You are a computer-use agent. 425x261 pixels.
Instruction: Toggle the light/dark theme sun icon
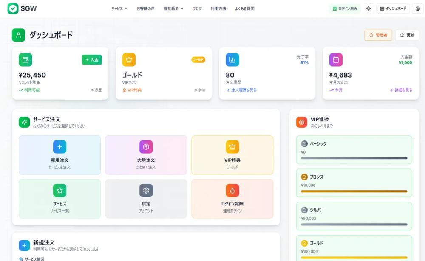click(x=368, y=8)
